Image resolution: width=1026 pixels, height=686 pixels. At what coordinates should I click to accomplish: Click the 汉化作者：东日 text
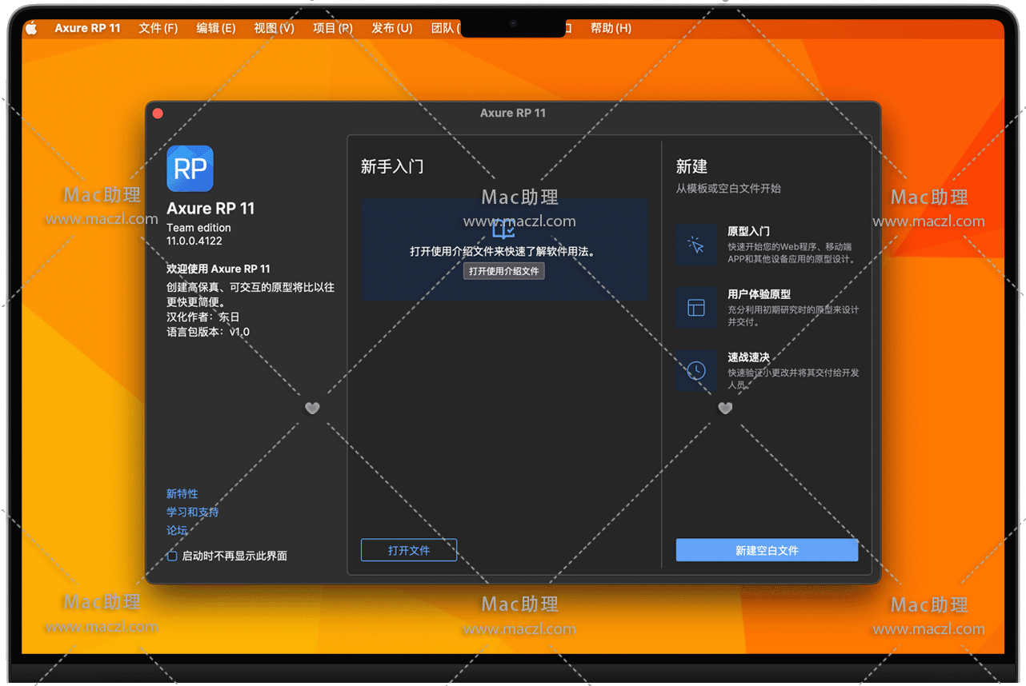tap(203, 317)
